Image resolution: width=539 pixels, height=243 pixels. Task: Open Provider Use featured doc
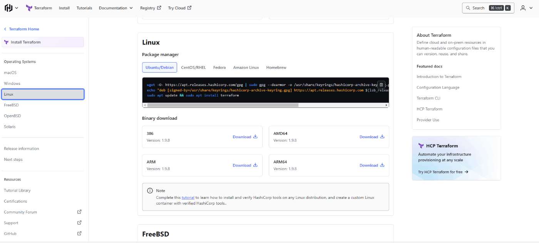428,120
